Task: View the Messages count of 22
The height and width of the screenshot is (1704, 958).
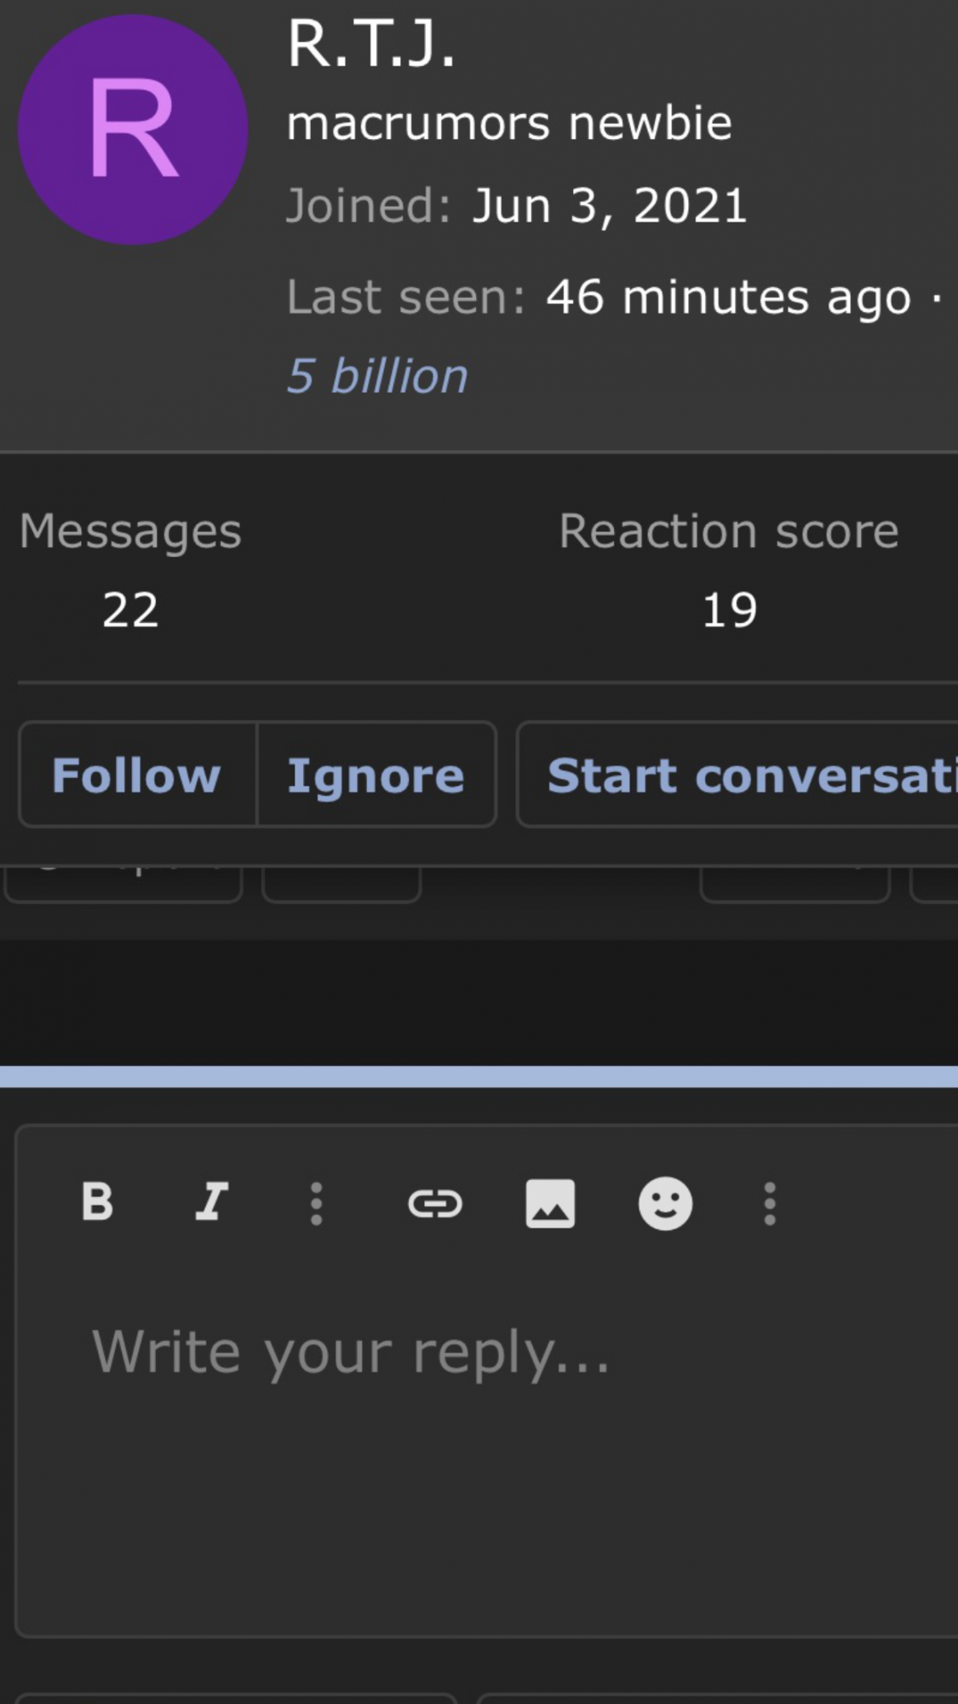Action: coord(130,610)
